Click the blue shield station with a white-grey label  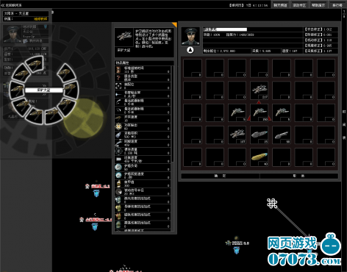click(x=236, y=251)
